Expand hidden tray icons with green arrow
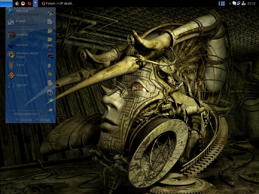Image resolution: width=259 pixels, height=194 pixels. coord(230,4)
